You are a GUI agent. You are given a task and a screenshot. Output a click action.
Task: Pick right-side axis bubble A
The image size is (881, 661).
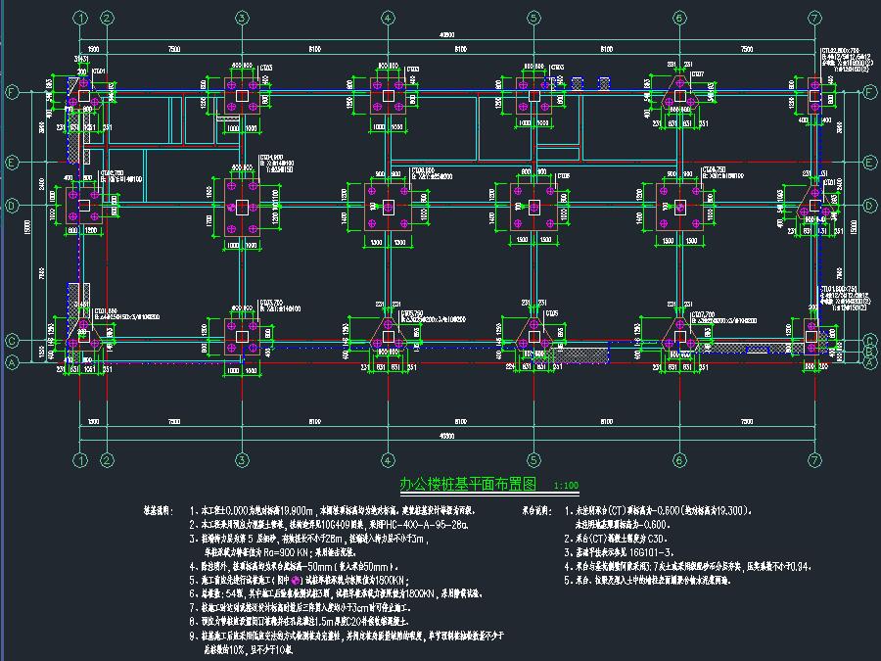click(x=870, y=363)
